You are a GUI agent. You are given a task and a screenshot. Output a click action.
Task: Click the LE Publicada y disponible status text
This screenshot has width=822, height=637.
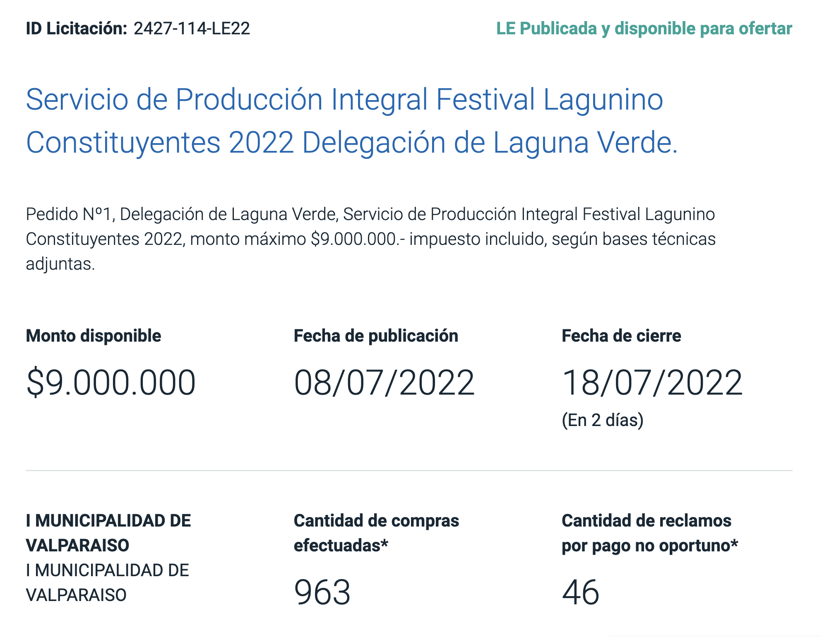click(x=644, y=29)
